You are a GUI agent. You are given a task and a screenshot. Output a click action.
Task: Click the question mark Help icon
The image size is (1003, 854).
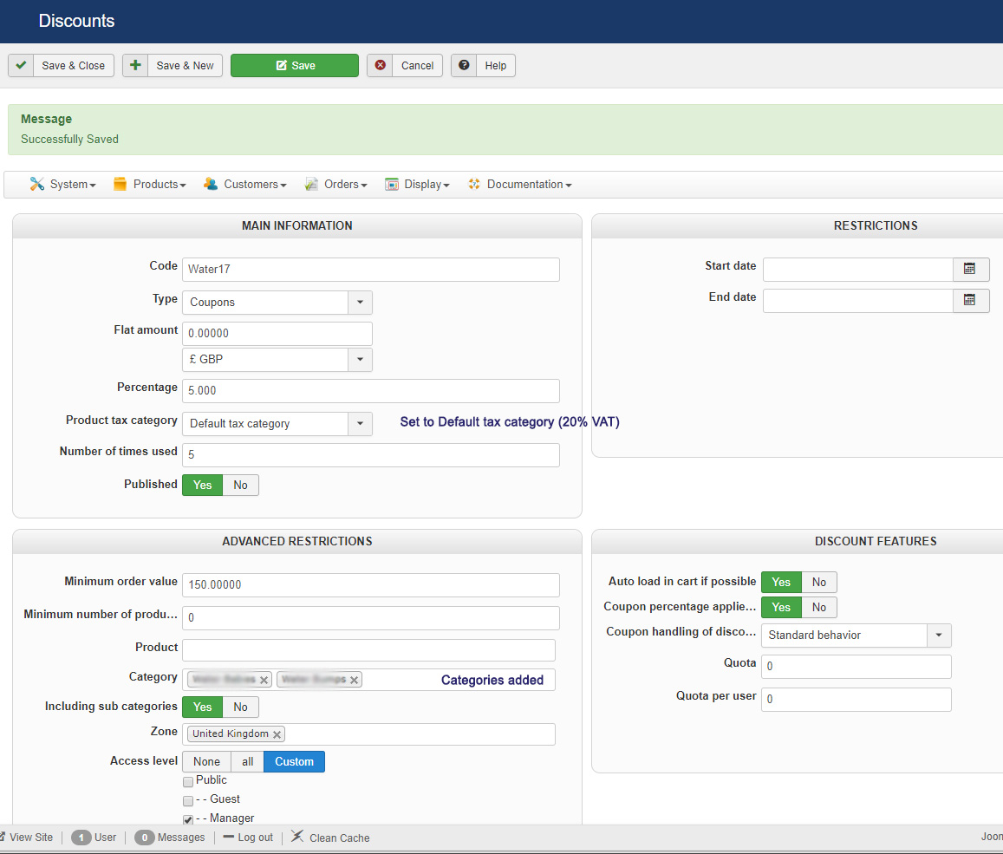point(464,65)
